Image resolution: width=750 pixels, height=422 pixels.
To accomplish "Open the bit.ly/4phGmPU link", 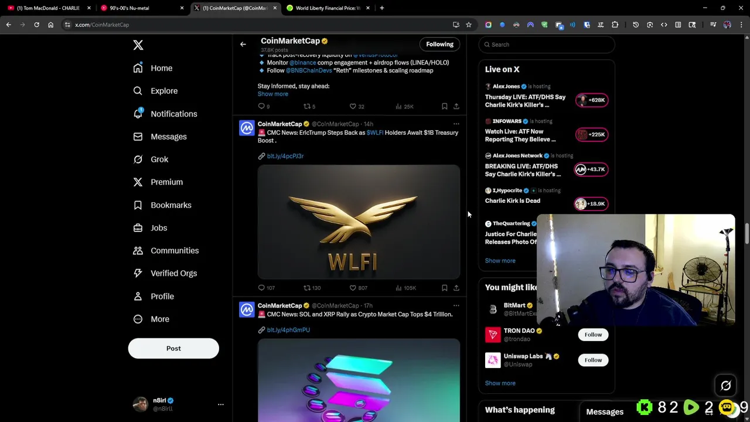I will [288, 330].
